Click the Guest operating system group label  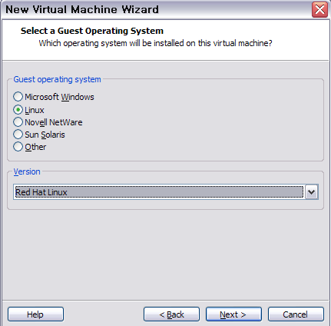(57, 79)
